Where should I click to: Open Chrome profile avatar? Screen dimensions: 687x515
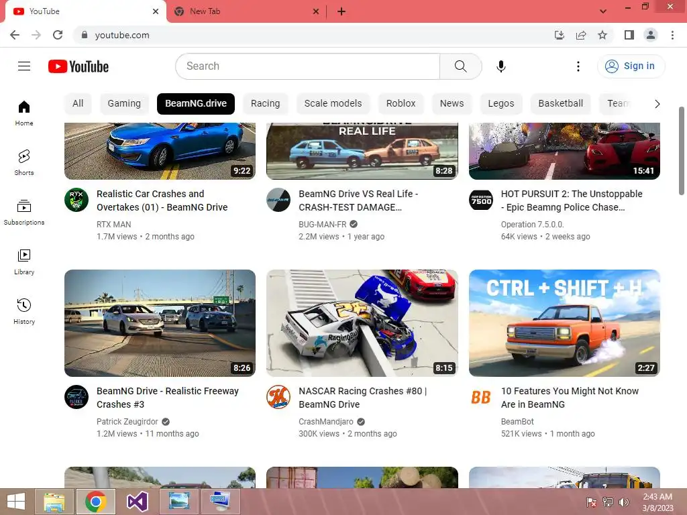pyautogui.click(x=651, y=35)
